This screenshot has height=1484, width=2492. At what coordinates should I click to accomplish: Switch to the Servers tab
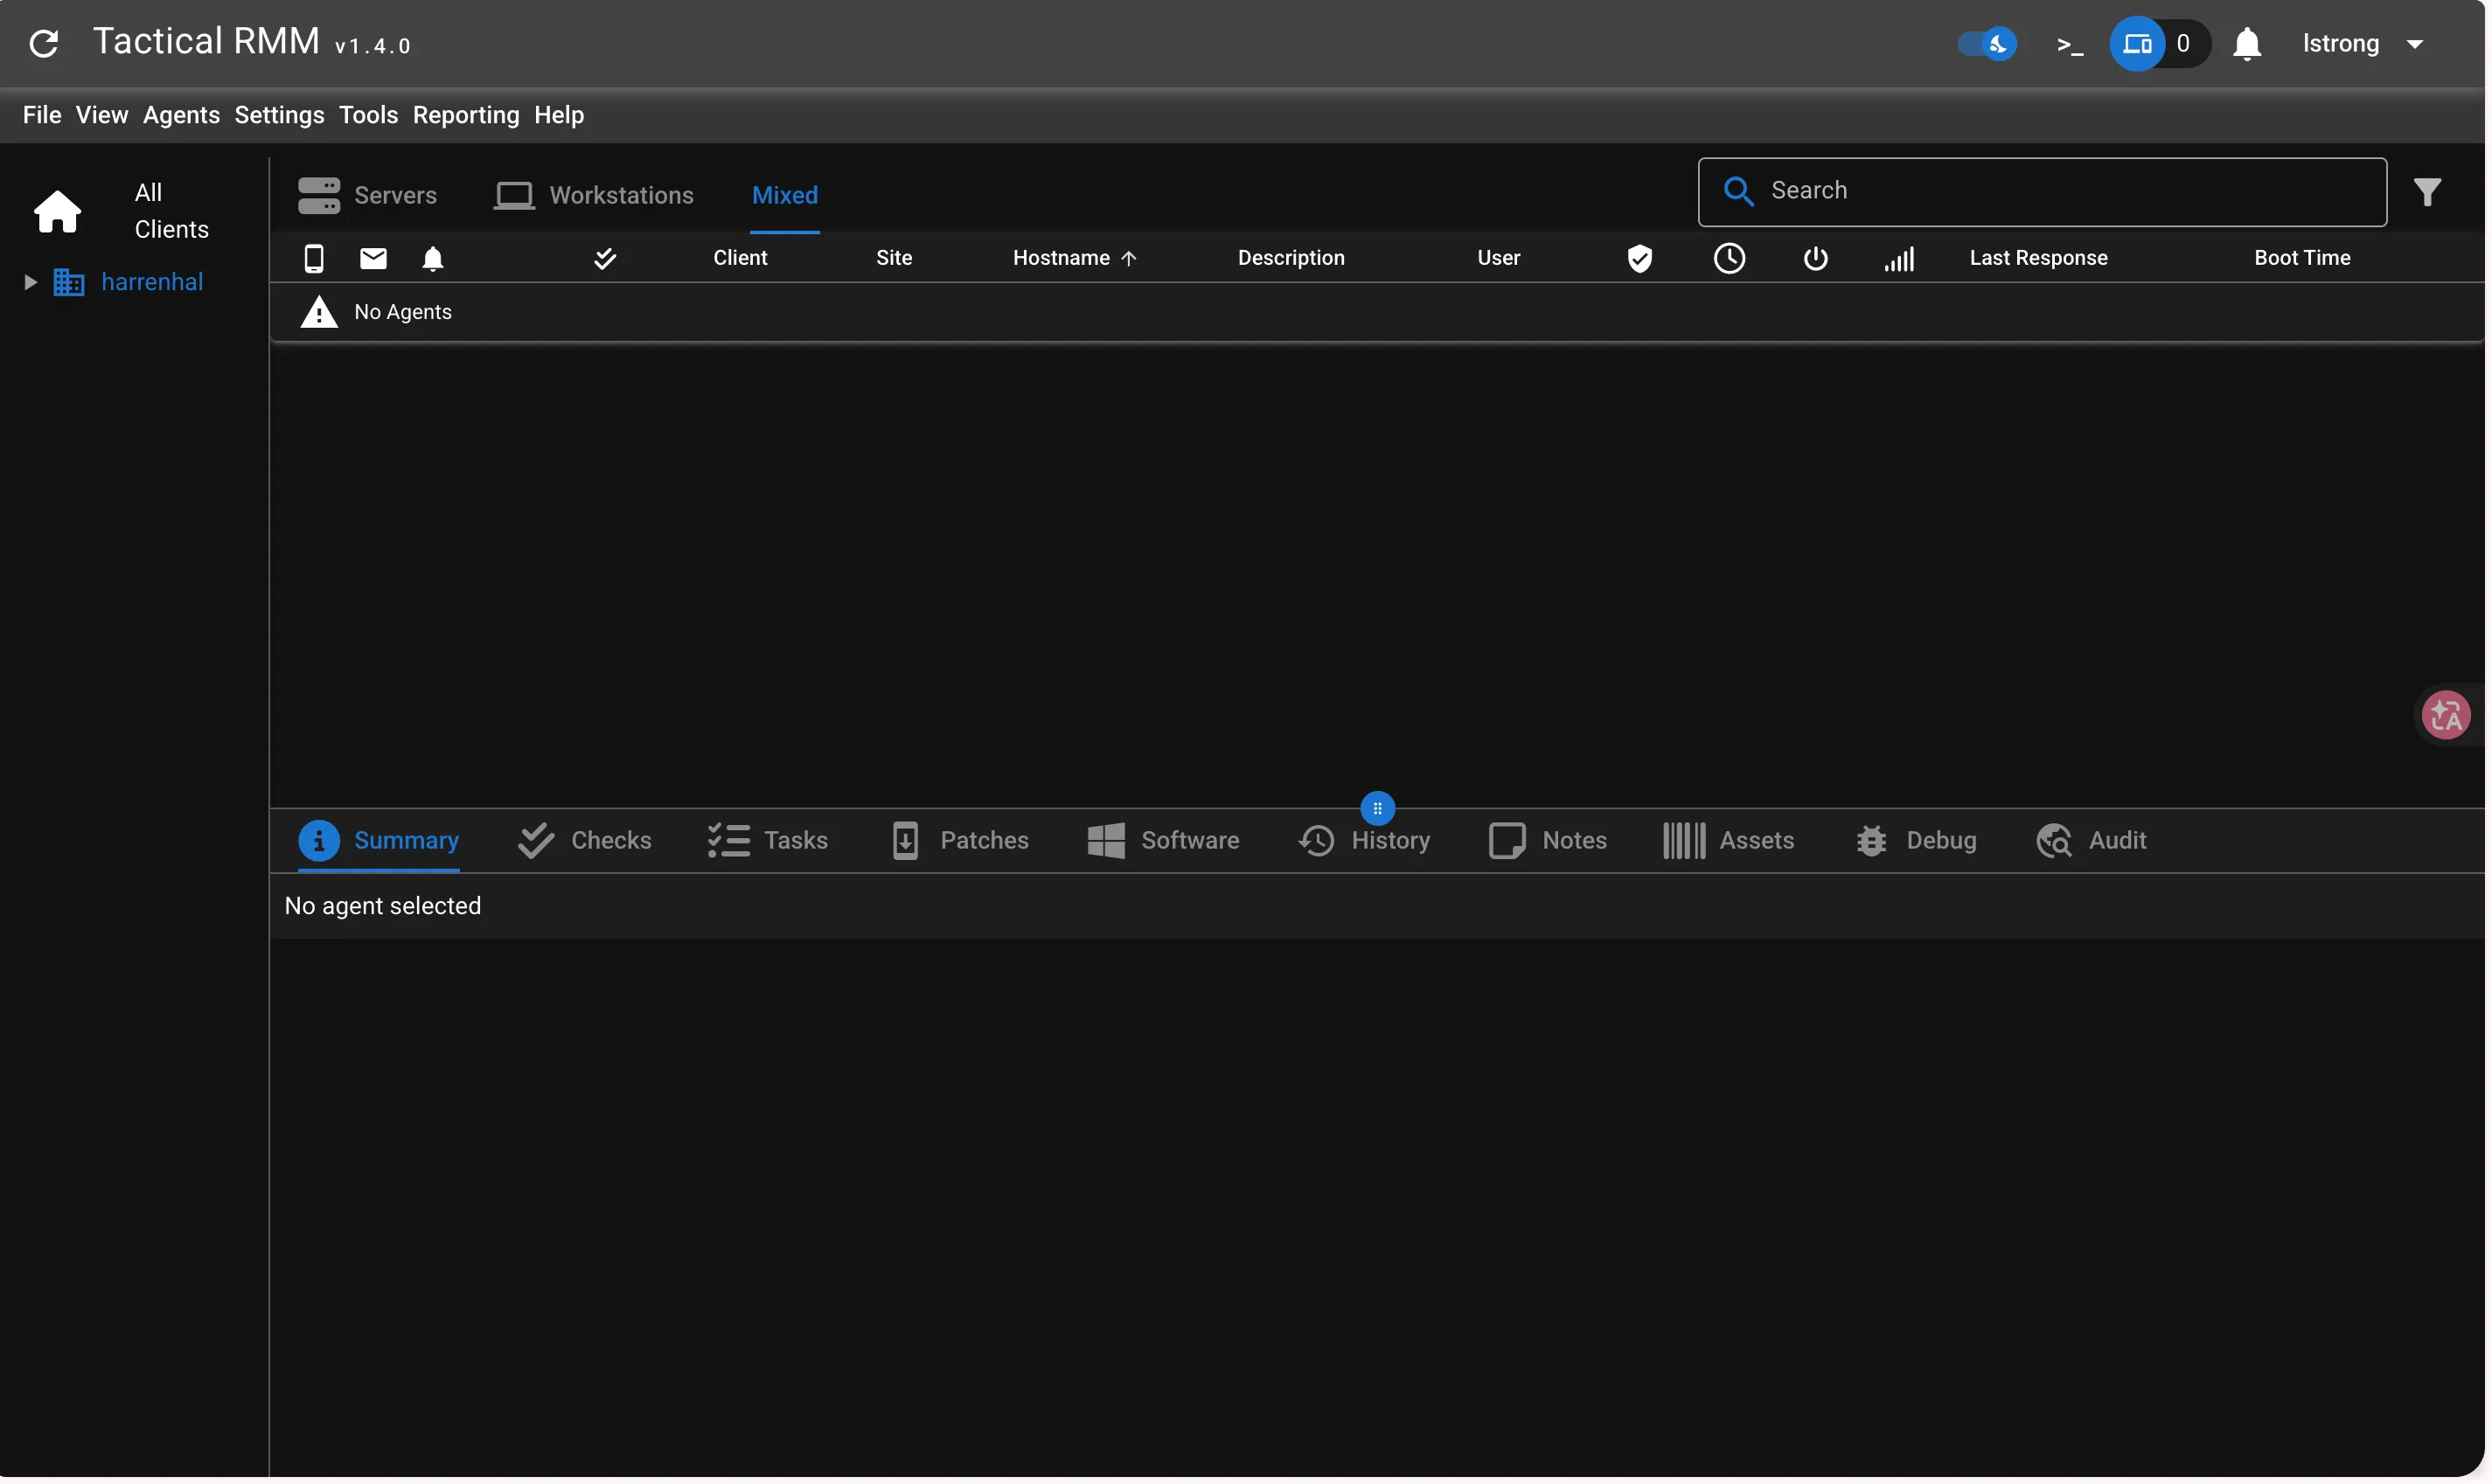click(x=368, y=196)
